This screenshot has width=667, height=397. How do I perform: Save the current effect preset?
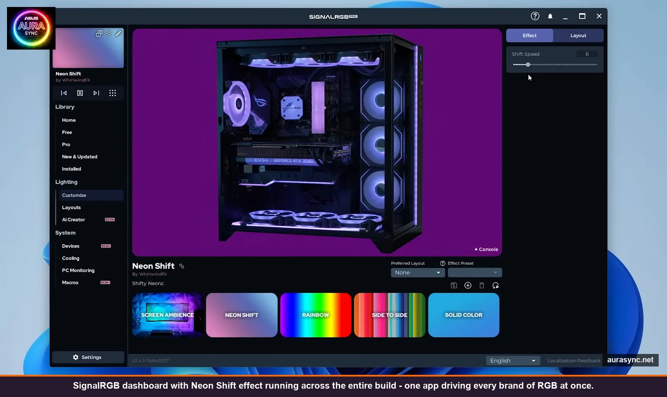tap(454, 285)
